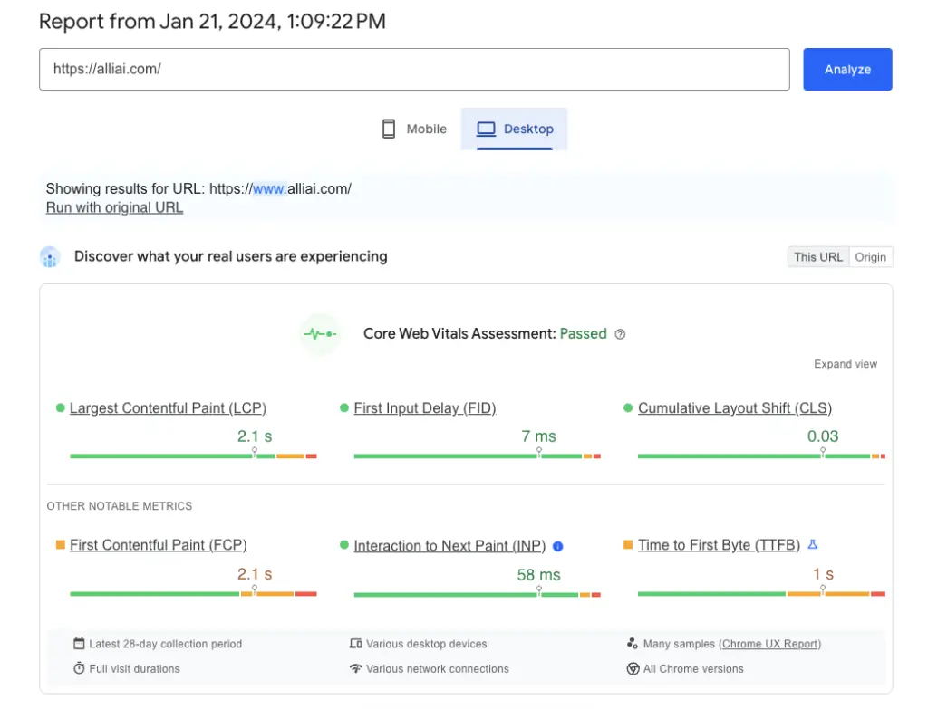The width and height of the screenshot is (928, 709).
Task: Click the FCP value 2.1 s in orange
Action: click(x=255, y=574)
